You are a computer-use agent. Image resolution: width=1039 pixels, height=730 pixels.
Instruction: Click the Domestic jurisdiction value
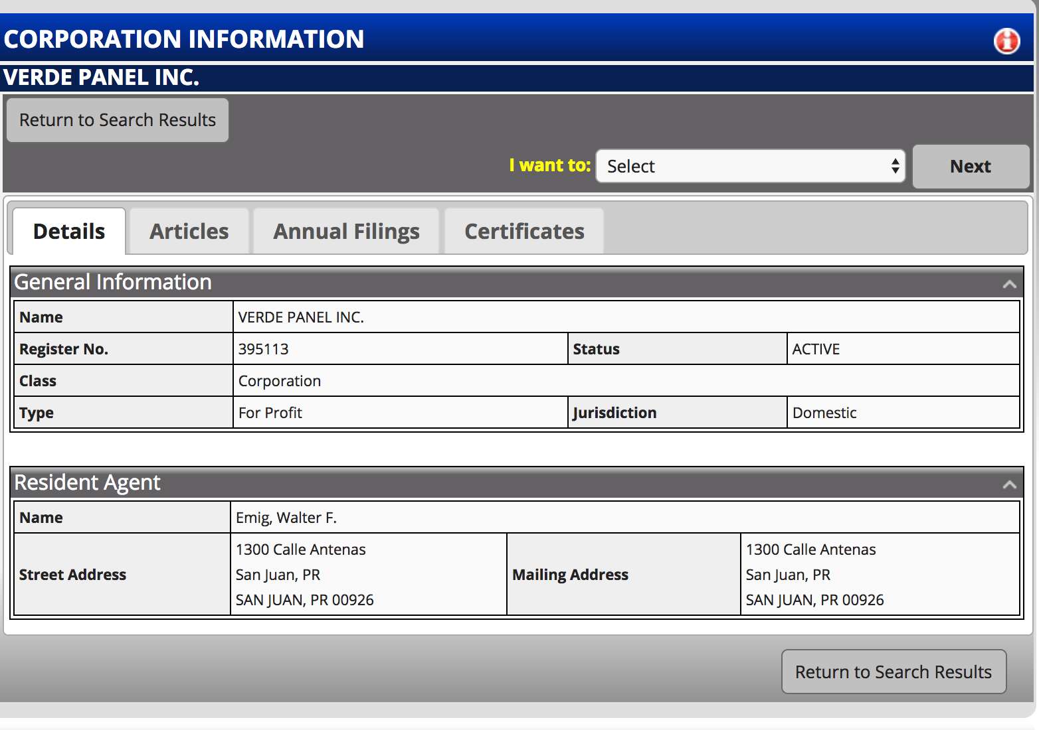click(824, 413)
